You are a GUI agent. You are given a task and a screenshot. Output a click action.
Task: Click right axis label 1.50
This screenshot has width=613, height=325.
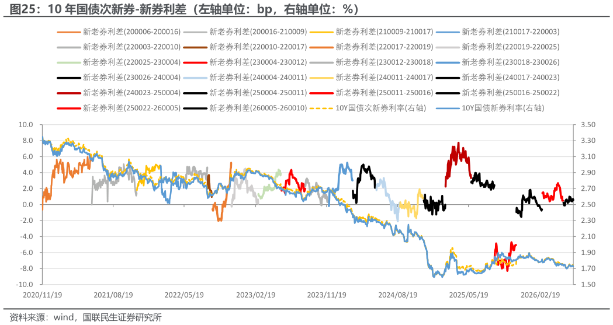pyautogui.click(x=588, y=284)
